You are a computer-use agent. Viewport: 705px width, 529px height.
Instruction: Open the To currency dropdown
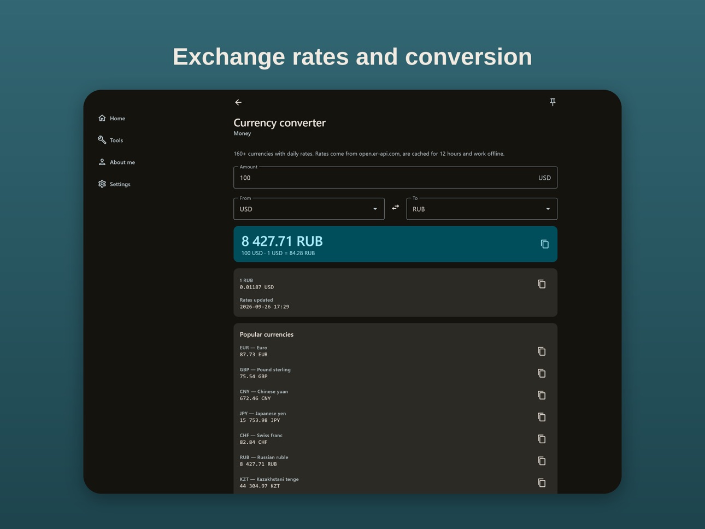coord(481,209)
